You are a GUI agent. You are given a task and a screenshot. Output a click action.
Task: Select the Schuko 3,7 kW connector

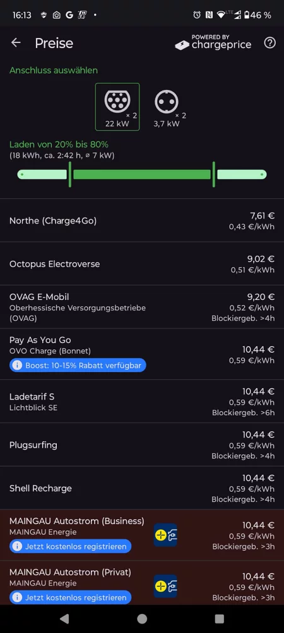(x=167, y=106)
